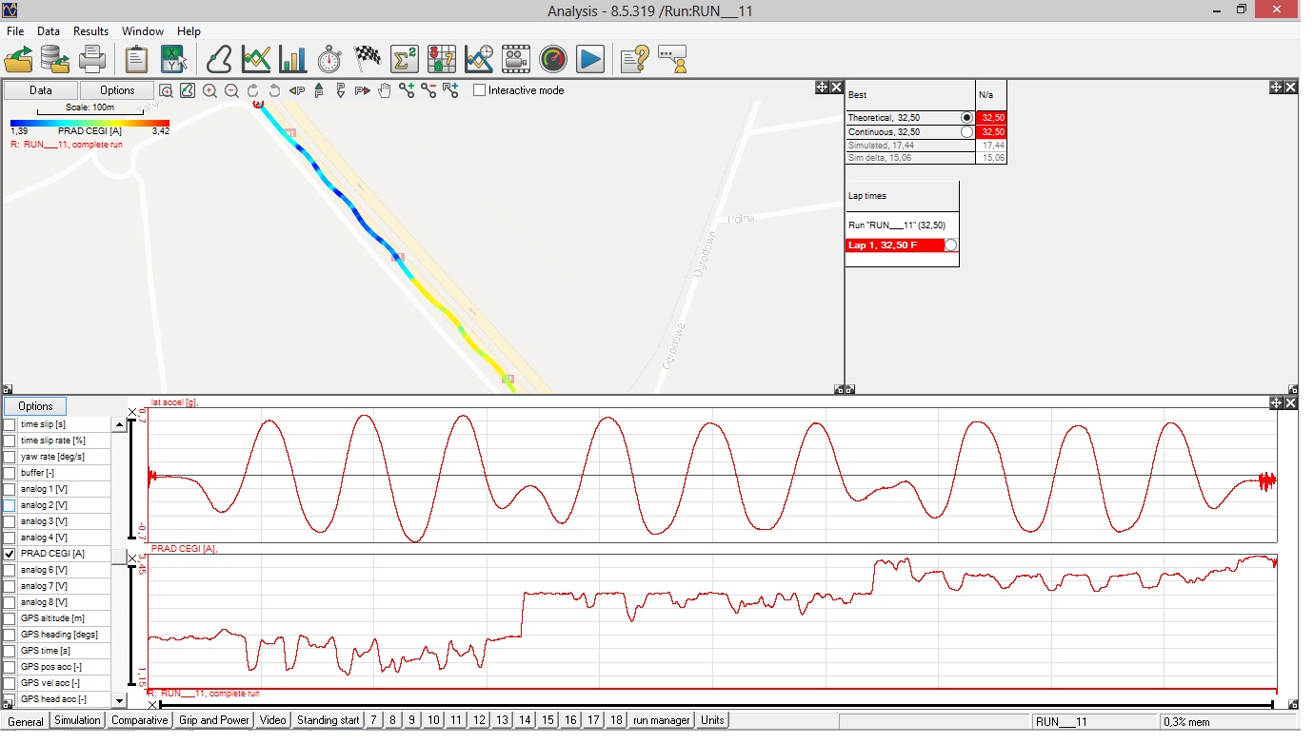Rotate map clockwise icon
The height and width of the screenshot is (744, 1314).
click(x=253, y=90)
